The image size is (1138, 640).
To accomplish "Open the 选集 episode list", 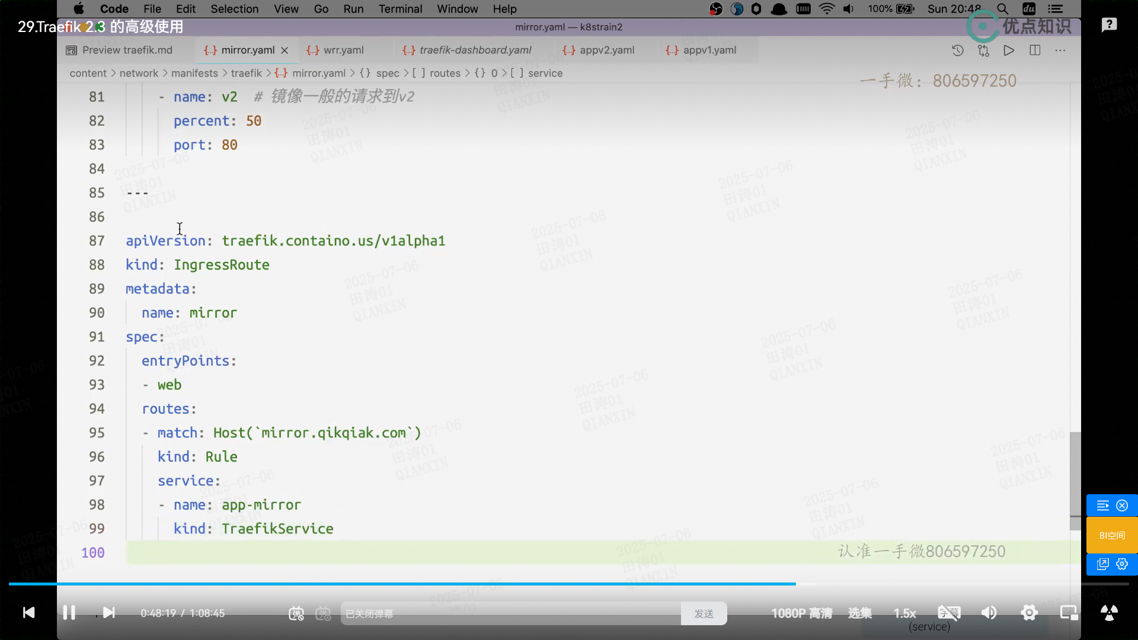I will click(859, 613).
